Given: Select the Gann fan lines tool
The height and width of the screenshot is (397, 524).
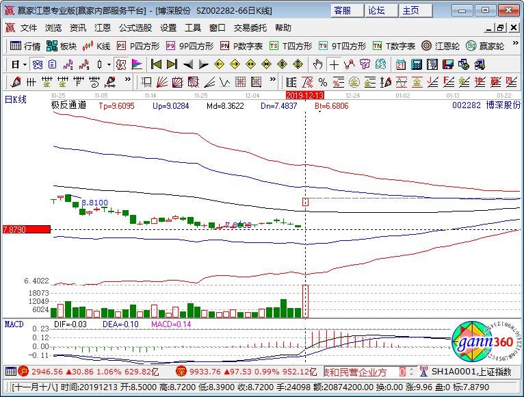Looking at the screenshot, I should 162,82.
